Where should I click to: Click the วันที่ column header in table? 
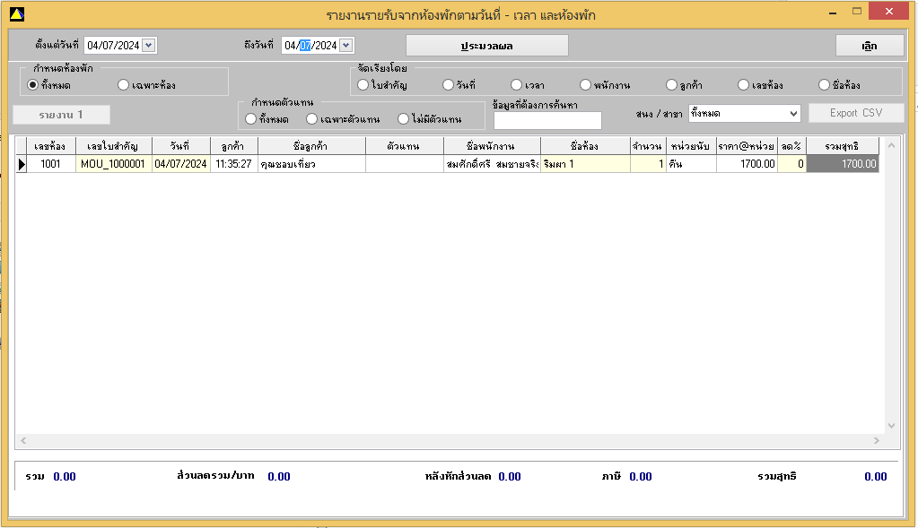[181, 146]
